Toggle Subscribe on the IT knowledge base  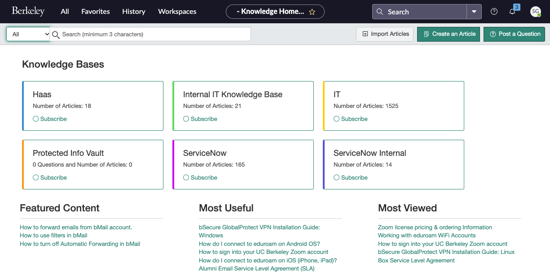(x=351, y=119)
